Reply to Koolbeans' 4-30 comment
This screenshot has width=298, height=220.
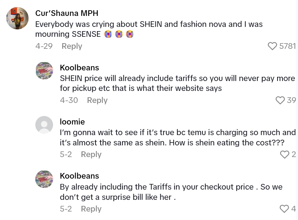97,100
